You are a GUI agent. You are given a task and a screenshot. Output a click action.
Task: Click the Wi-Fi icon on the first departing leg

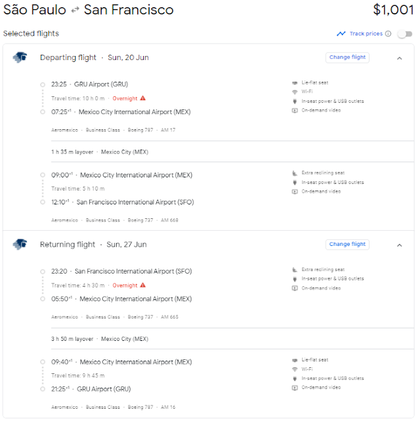pos(294,92)
